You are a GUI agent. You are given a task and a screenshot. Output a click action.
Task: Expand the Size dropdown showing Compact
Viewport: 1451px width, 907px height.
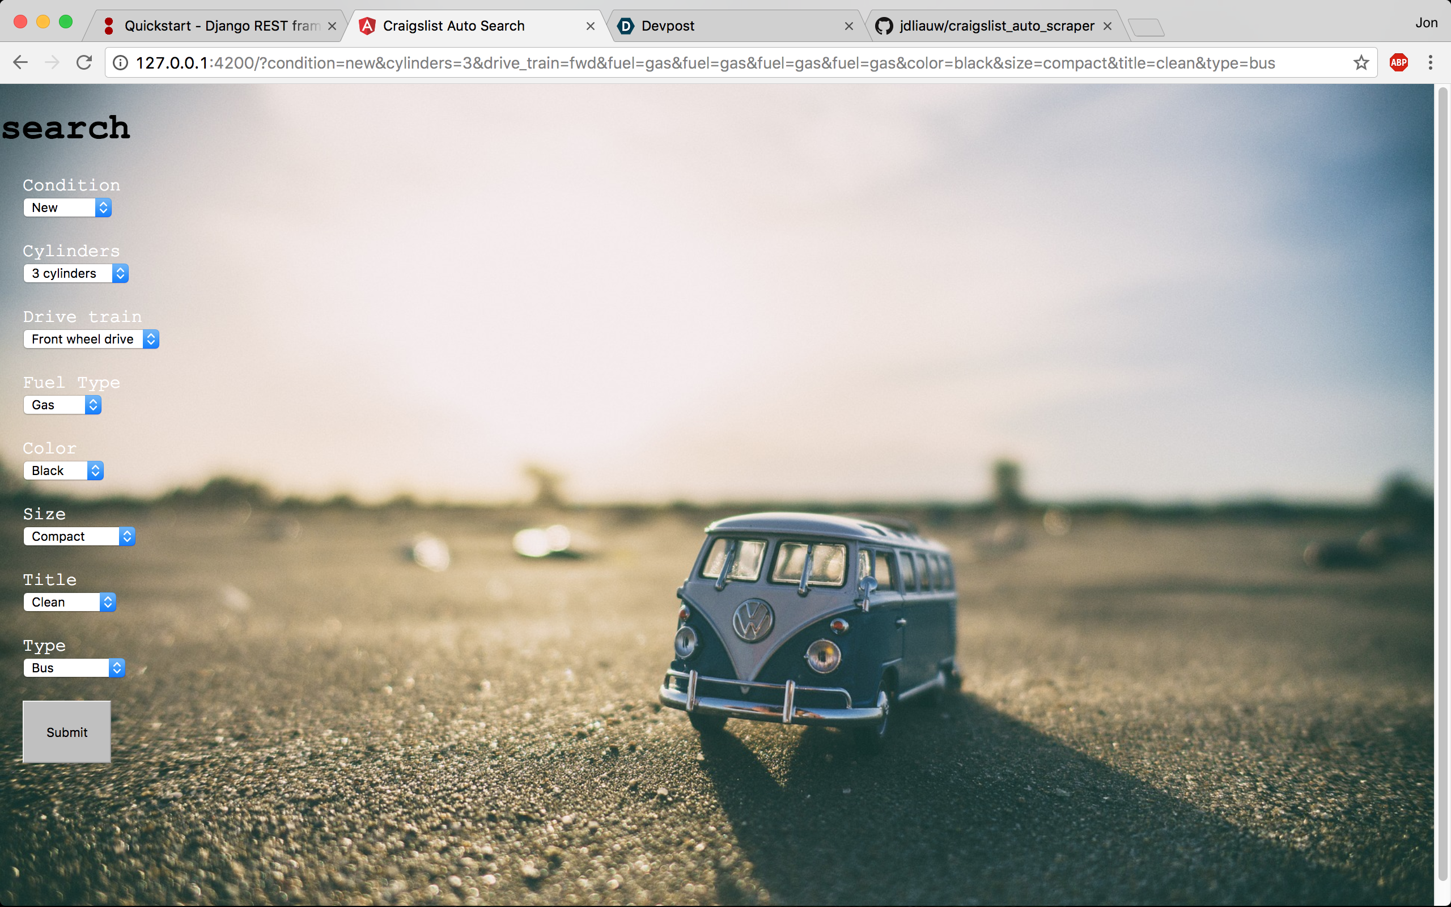pyautogui.click(x=79, y=536)
